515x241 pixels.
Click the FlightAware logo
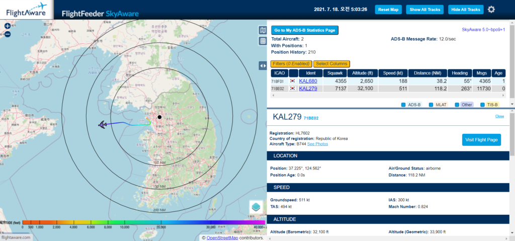click(27, 10)
